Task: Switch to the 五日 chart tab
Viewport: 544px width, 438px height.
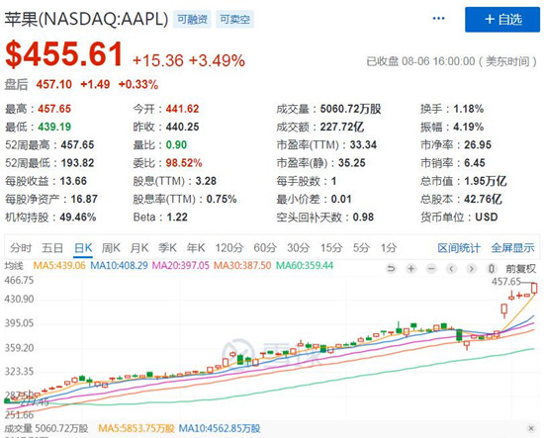Action: pyautogui.click(x=52, y=248)
